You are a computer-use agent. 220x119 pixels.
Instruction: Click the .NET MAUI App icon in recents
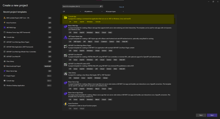[4, 28]
